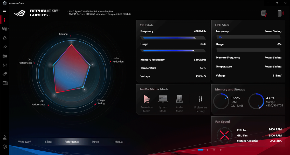Click the RAM usage circular gauge
This screenshot has height=155, width=290.
coord(221,101)
